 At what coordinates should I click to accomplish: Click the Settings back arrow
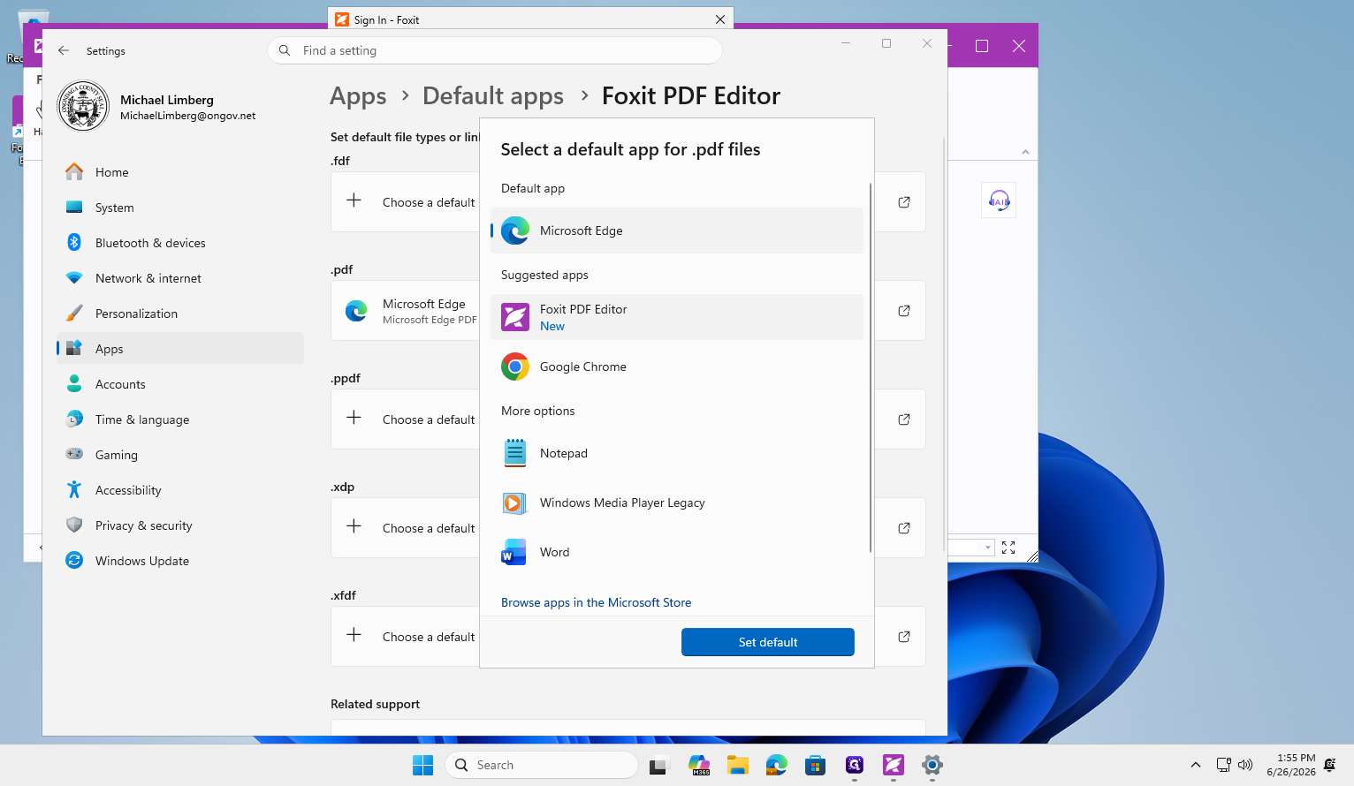[x=64, y=50]
